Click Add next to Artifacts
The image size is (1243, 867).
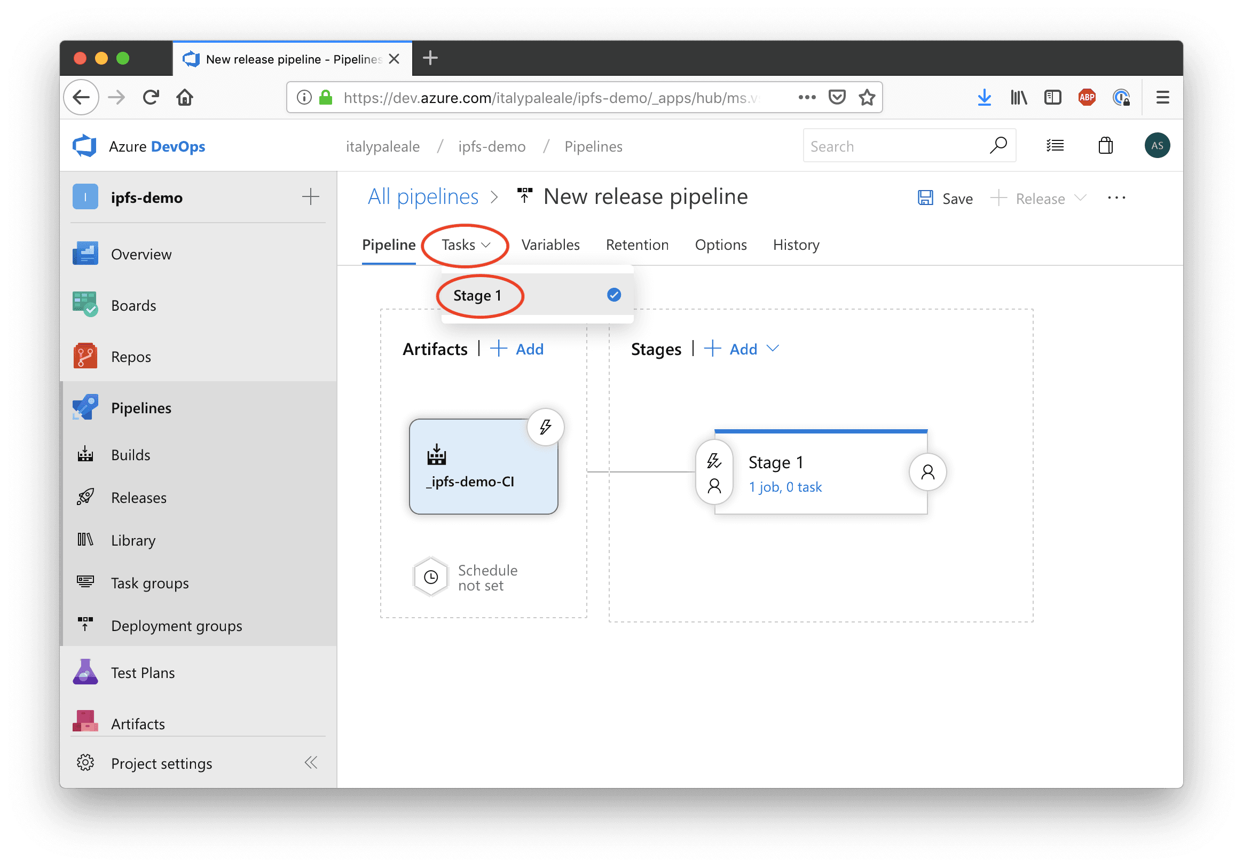point(517,349)
